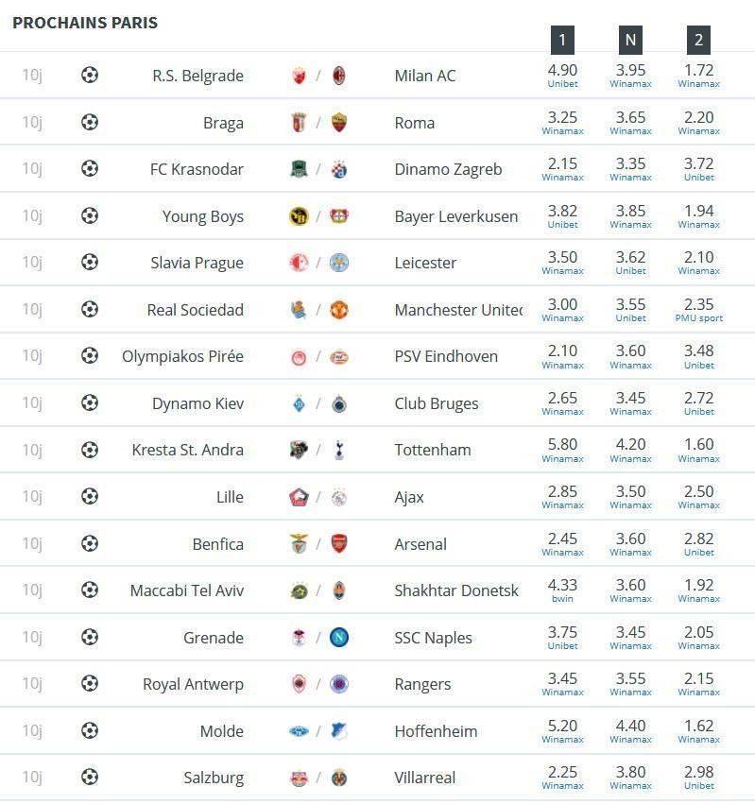The height and width of the screenshot is (804, 755).
Task: Select the column 1 home-win header
Action: click(x=562, y=40)
